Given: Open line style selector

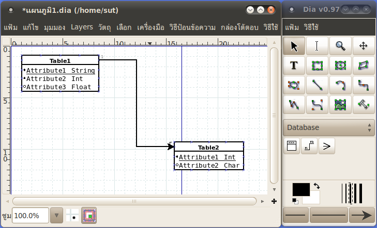Looking at the screenshot, I should click(329, 215).
